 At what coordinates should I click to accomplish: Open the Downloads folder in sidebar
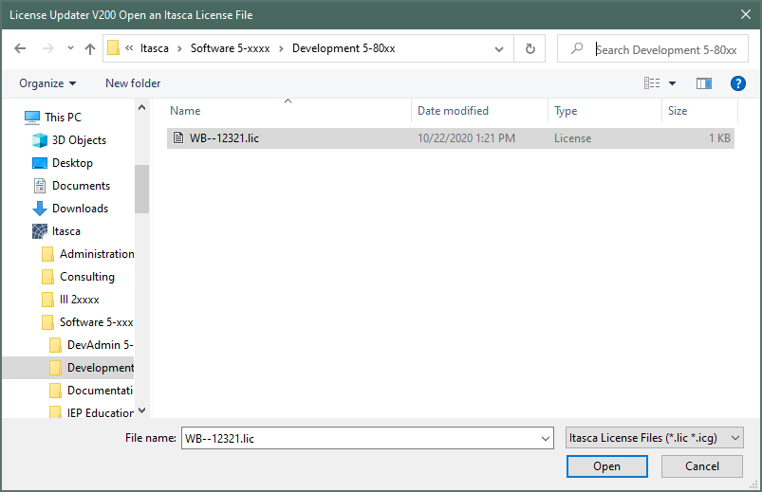click(x=80, y=209)
